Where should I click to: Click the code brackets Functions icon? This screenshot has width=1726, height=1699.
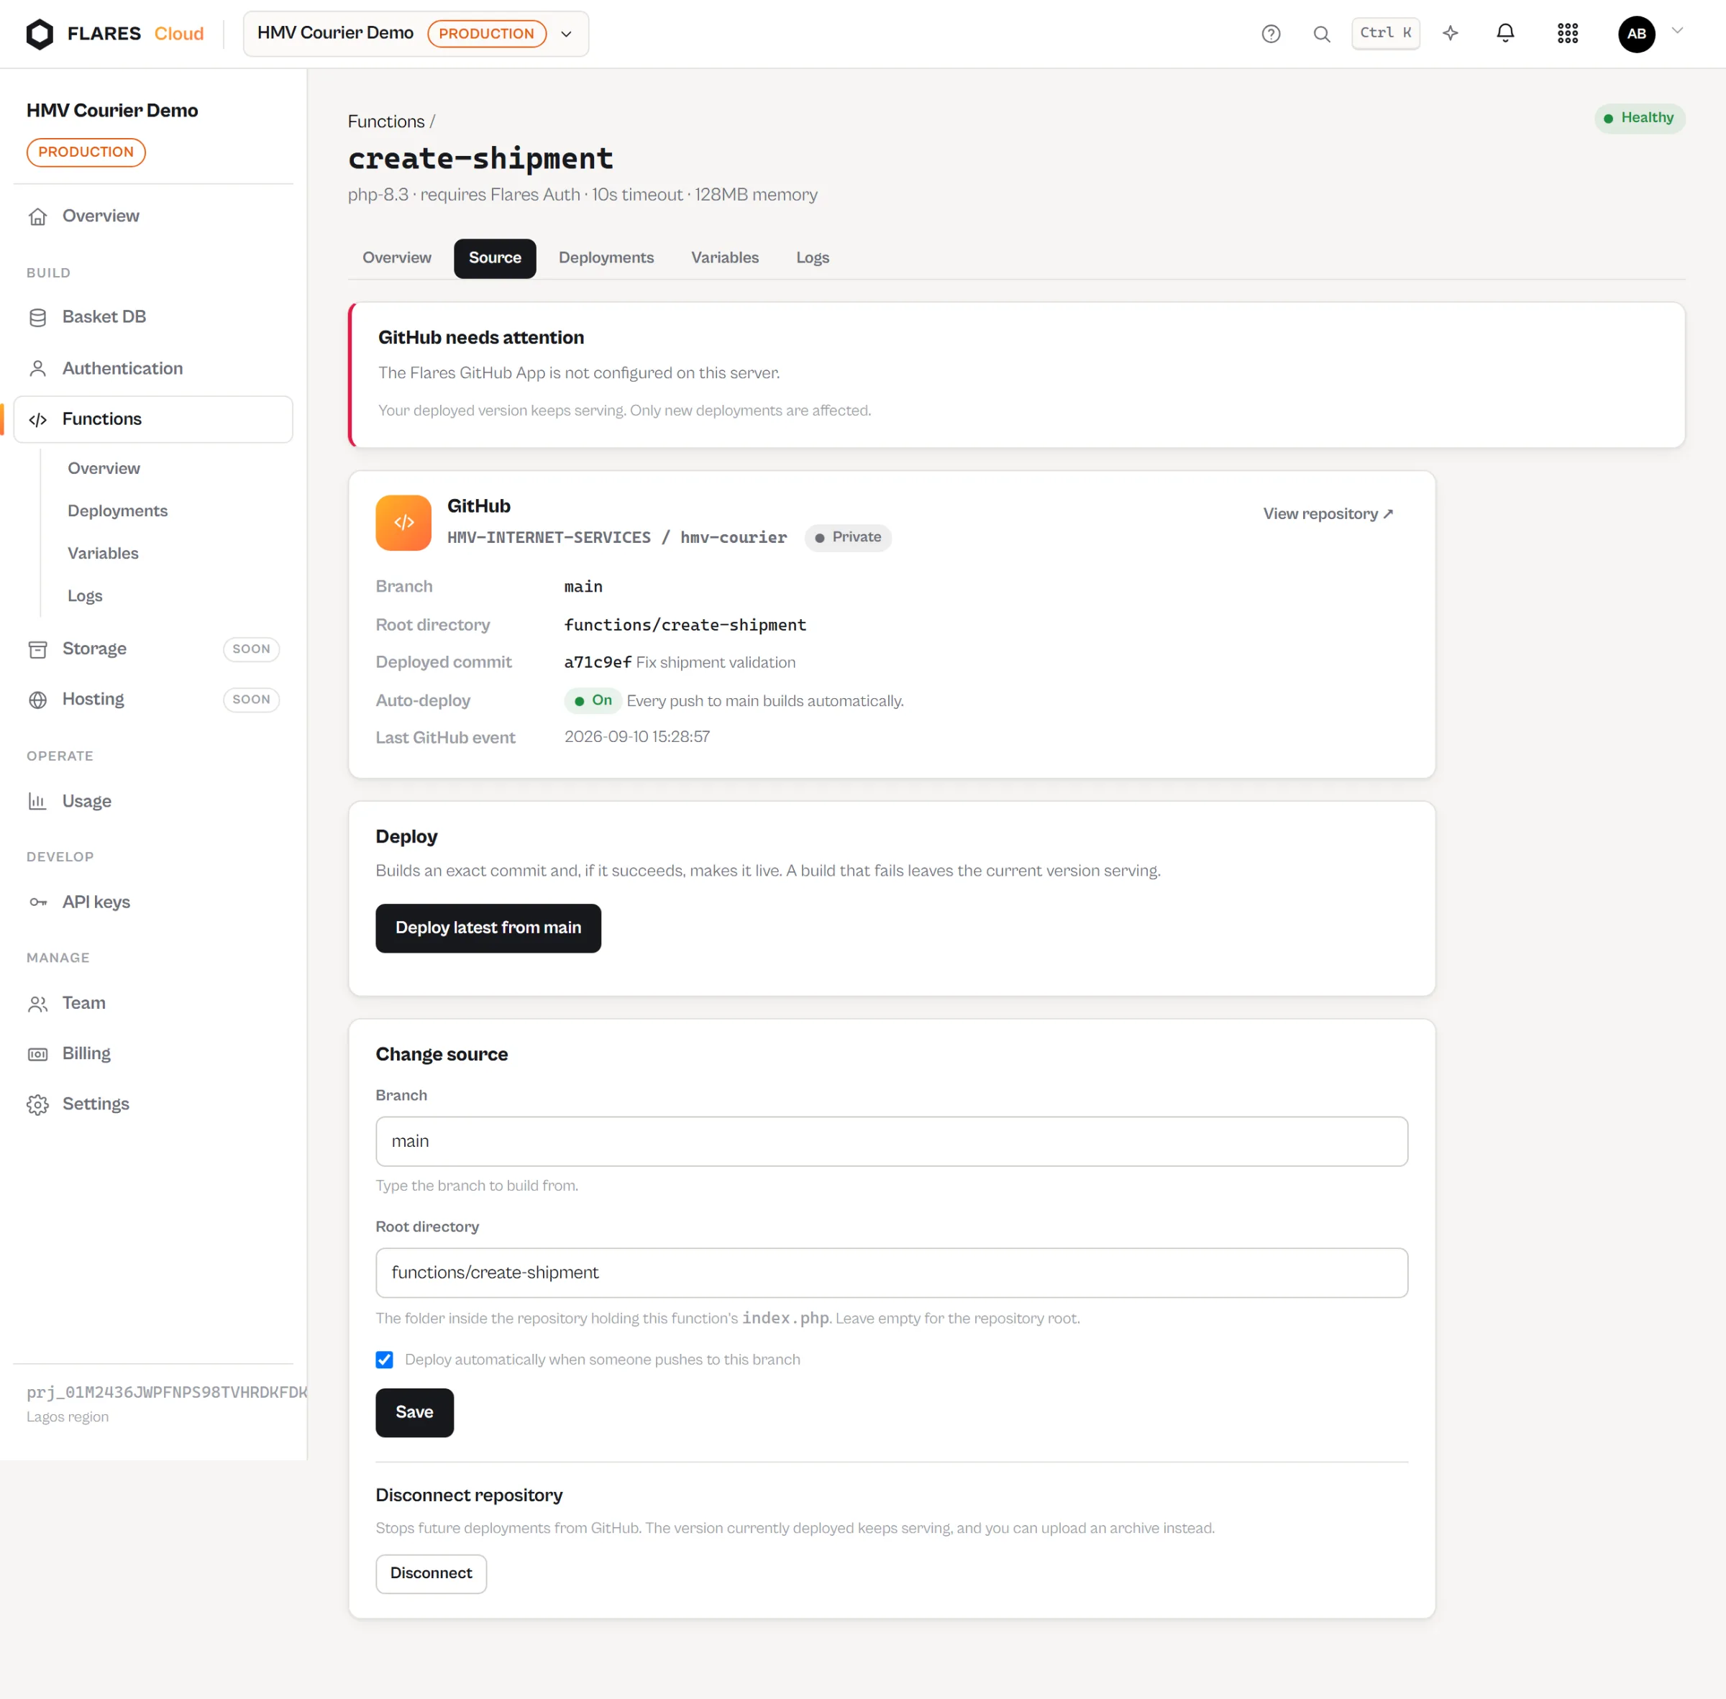pos(37,419)
